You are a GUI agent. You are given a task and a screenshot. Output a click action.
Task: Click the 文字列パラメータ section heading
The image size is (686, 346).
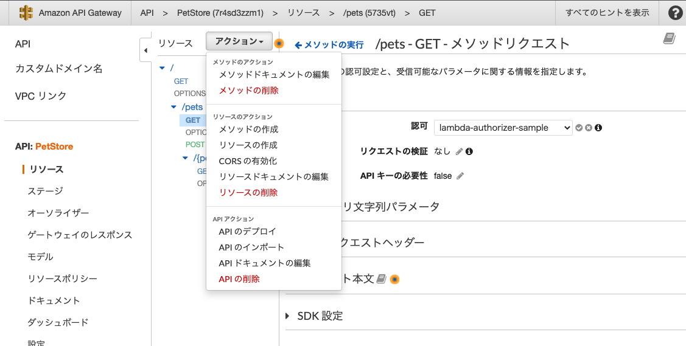391,207
